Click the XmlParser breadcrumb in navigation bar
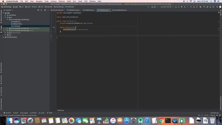 [x=69, y=7]
